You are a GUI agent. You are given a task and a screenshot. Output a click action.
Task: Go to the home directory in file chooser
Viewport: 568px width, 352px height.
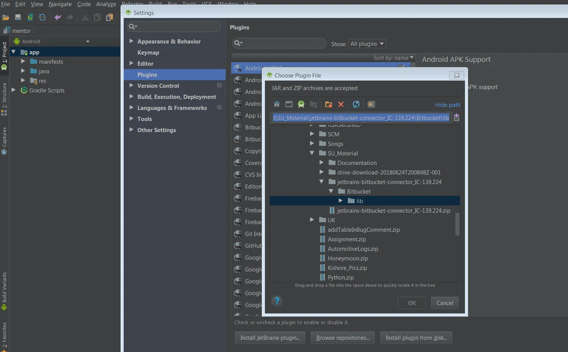[x=277, y=104]
